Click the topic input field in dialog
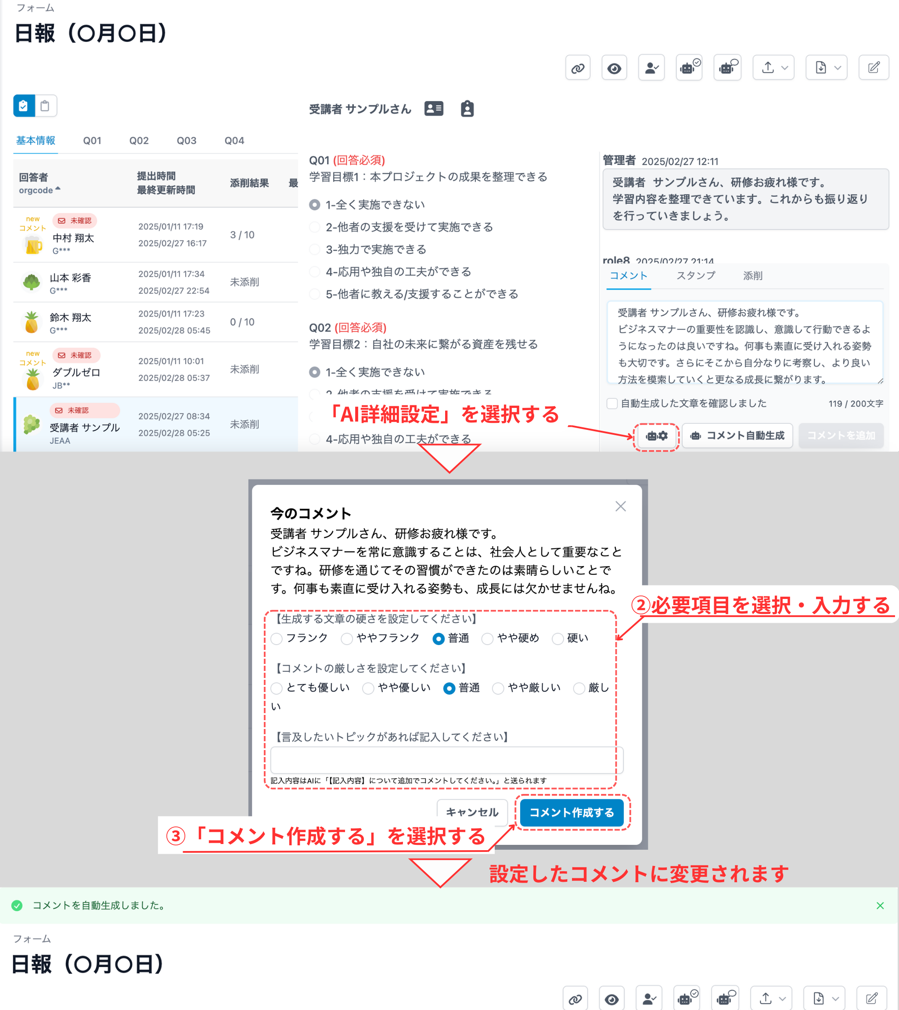 tap(446, 760)
